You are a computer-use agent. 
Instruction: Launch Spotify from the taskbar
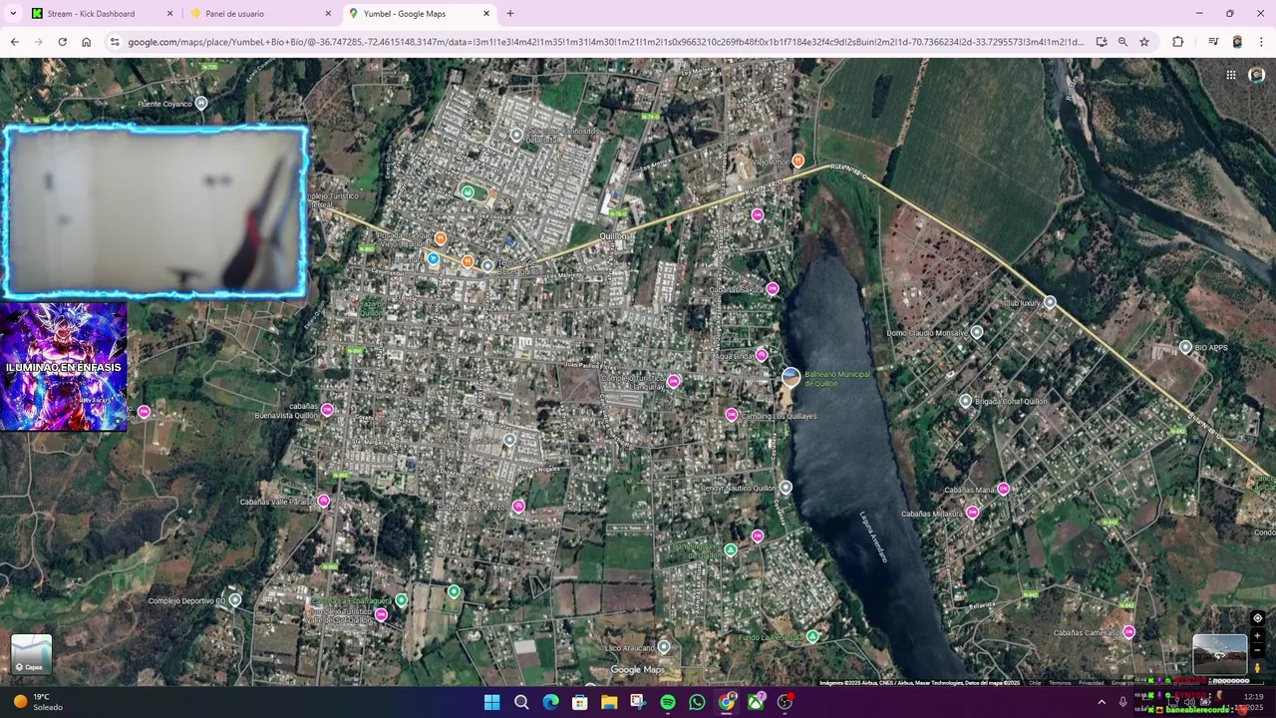pos(668,702)
